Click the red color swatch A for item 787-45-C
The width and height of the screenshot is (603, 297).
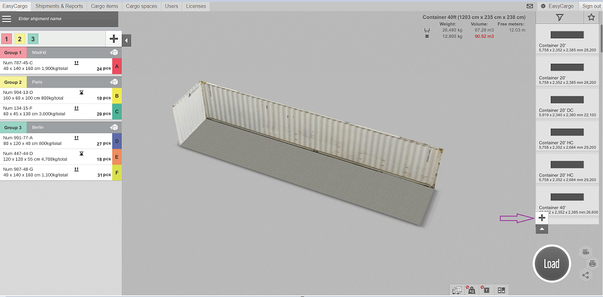[x=117, y=66]
